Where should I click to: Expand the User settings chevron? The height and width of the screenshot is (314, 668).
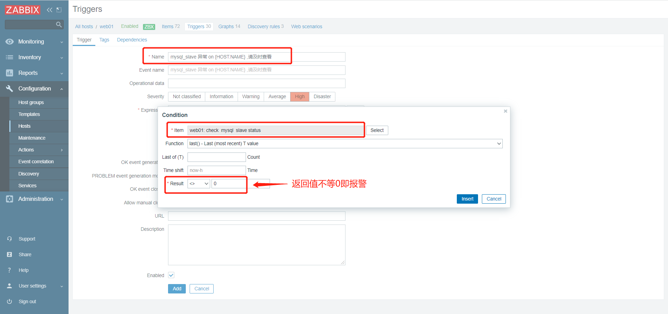[x=62, y=286]
